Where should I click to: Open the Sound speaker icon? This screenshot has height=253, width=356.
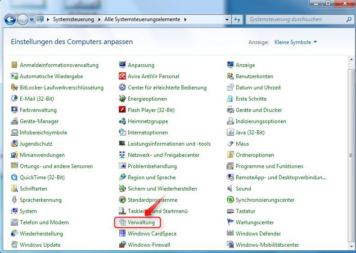230,189
